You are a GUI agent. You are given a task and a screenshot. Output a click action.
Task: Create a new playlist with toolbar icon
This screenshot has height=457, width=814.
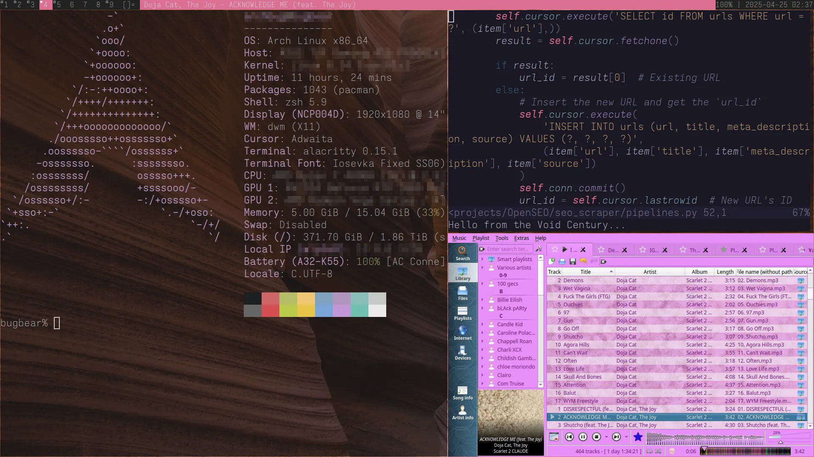[x=552, y=262]
